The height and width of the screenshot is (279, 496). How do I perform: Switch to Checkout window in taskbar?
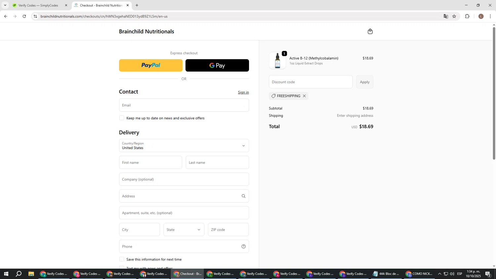[x=187, y=274]
